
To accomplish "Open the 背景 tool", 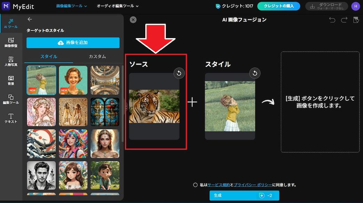I will pos(11,81).
